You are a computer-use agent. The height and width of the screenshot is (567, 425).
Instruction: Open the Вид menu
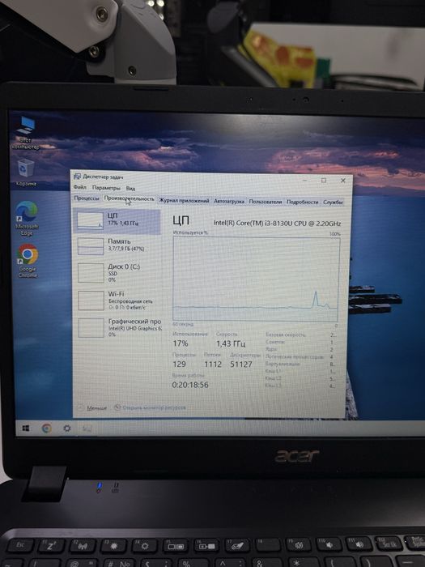(x=130, y=189)
